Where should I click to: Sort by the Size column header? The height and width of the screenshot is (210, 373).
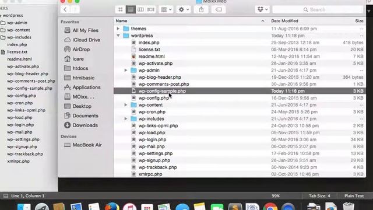(x=359, y=21)
